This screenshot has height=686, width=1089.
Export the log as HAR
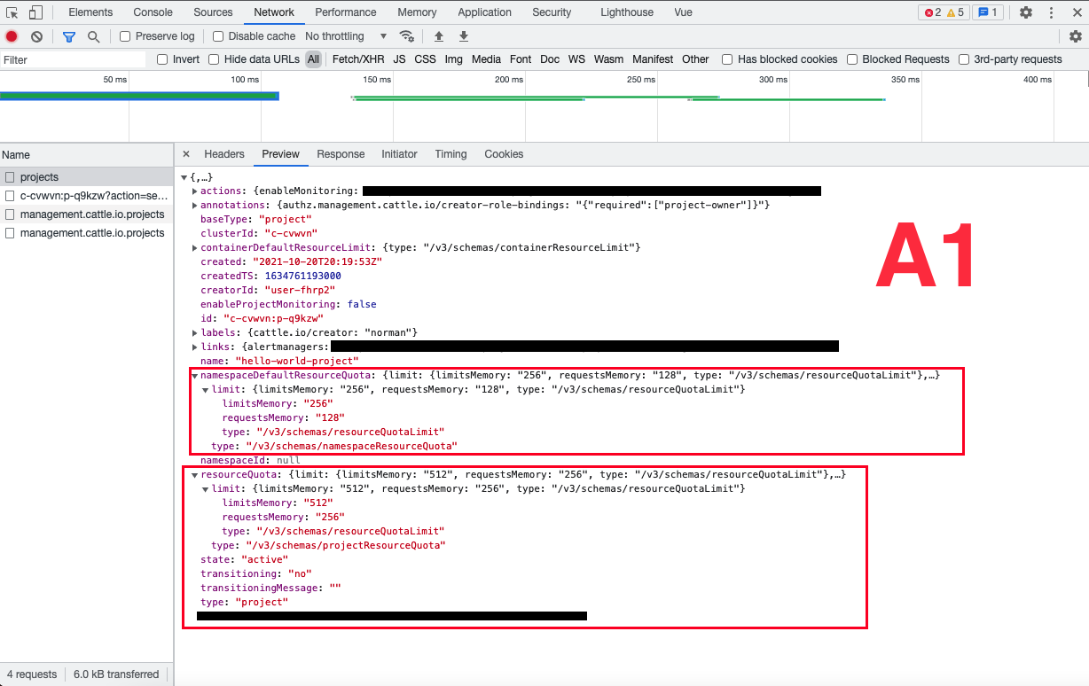(464, 35)
